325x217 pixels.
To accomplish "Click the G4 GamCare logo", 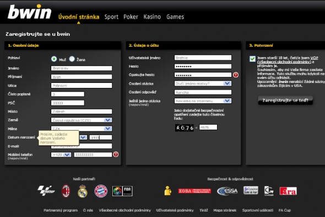I will click(269, 191).
